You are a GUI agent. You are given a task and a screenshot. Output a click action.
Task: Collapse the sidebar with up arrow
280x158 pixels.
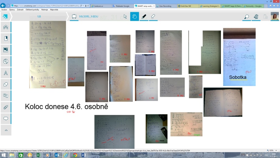(x=6, y=130)
